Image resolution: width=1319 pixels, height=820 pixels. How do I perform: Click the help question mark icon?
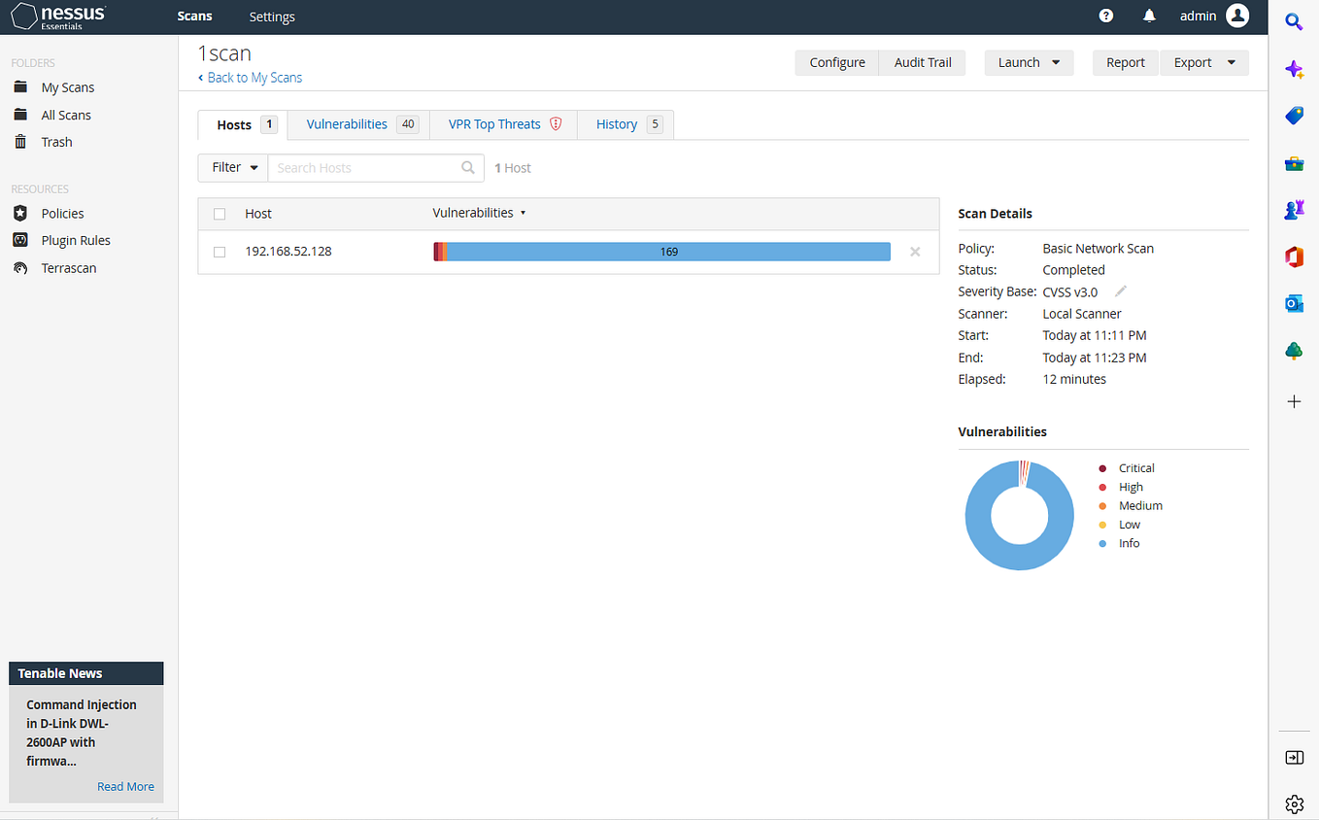[x=1106, y=16]
